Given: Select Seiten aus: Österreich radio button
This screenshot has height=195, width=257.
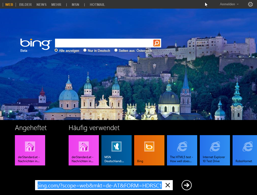Looking at the screenshot, I should 116,50.
